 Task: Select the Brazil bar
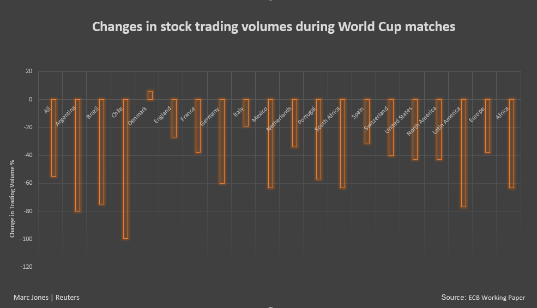tap(102, 152)
